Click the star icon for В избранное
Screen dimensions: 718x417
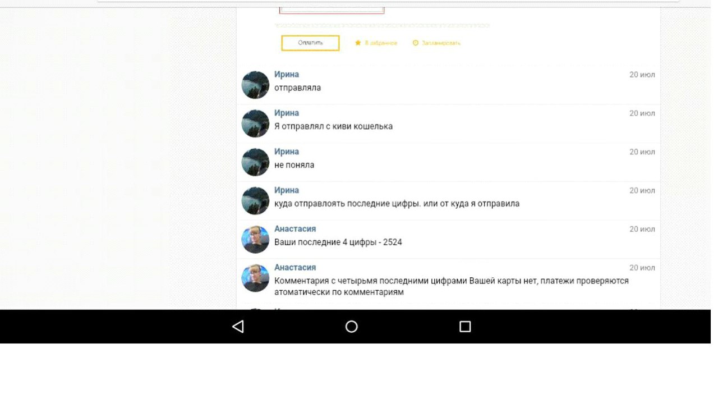[358, 43]
